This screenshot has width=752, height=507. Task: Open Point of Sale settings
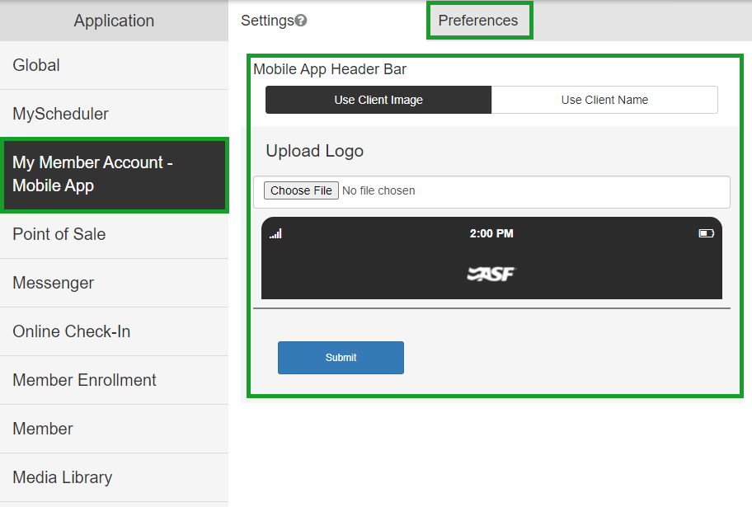point(114,235)
